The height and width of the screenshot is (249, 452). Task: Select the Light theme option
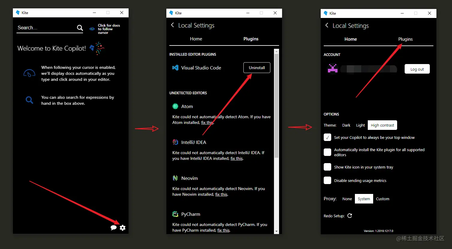coord(360,125)
